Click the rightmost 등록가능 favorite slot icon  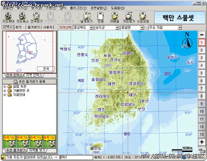(49, 142)
